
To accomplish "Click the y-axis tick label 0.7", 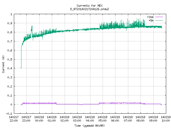I will (10, 41).
